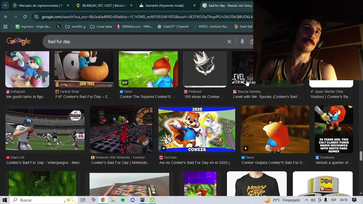Open the Copilot taskbar icon
The height and width of the screenshot is (204, 363).
click(93, 200)
